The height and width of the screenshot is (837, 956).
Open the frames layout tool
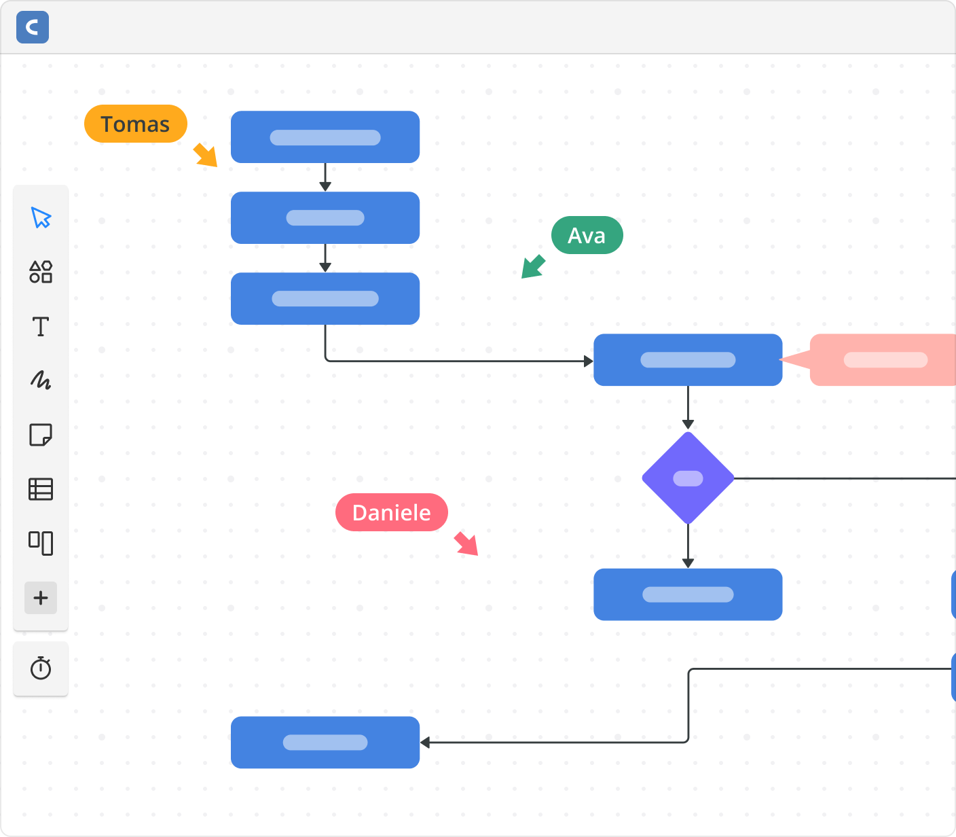[x=41, y=543]
